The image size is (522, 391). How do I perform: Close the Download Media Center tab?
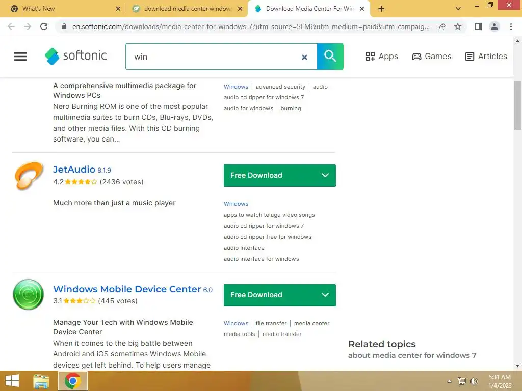(x=362, y=9)
